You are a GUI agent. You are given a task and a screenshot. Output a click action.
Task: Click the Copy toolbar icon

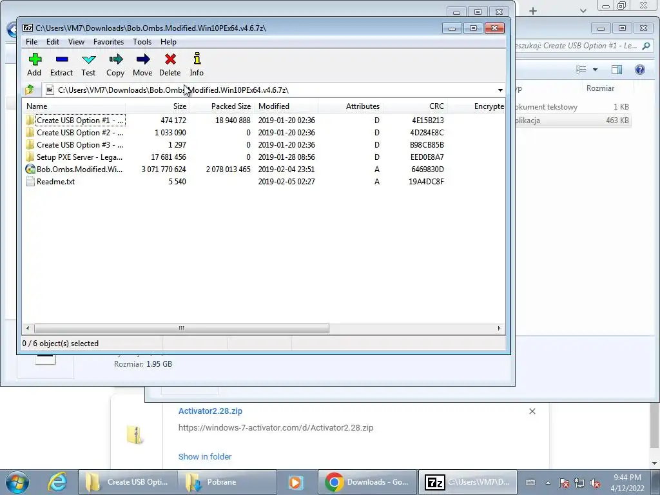point(115,59)
